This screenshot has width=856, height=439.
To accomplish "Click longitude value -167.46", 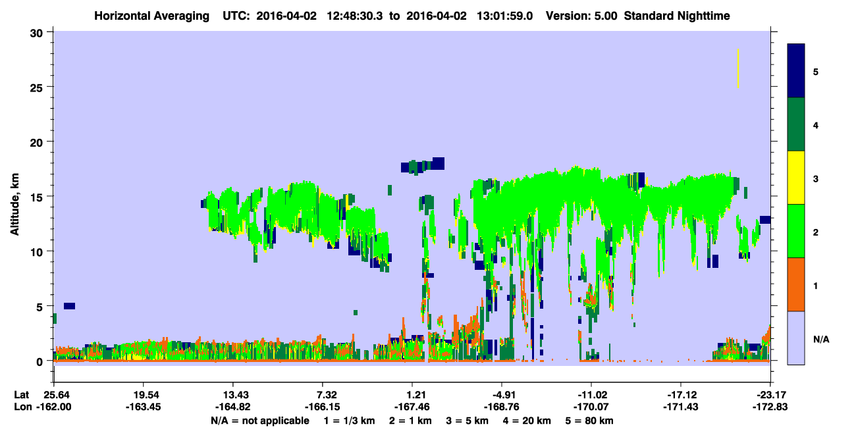I will 412,407.
